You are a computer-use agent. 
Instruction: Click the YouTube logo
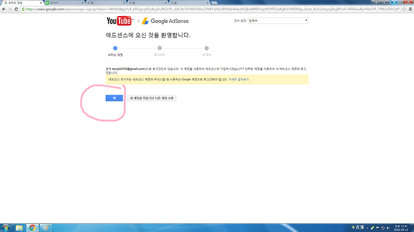point(120,21)
